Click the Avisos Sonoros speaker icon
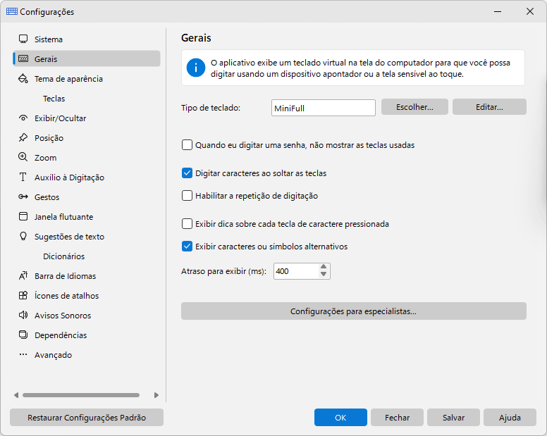Image resolution: width=547 pixels, height=436 pixels. coord(23,315)
